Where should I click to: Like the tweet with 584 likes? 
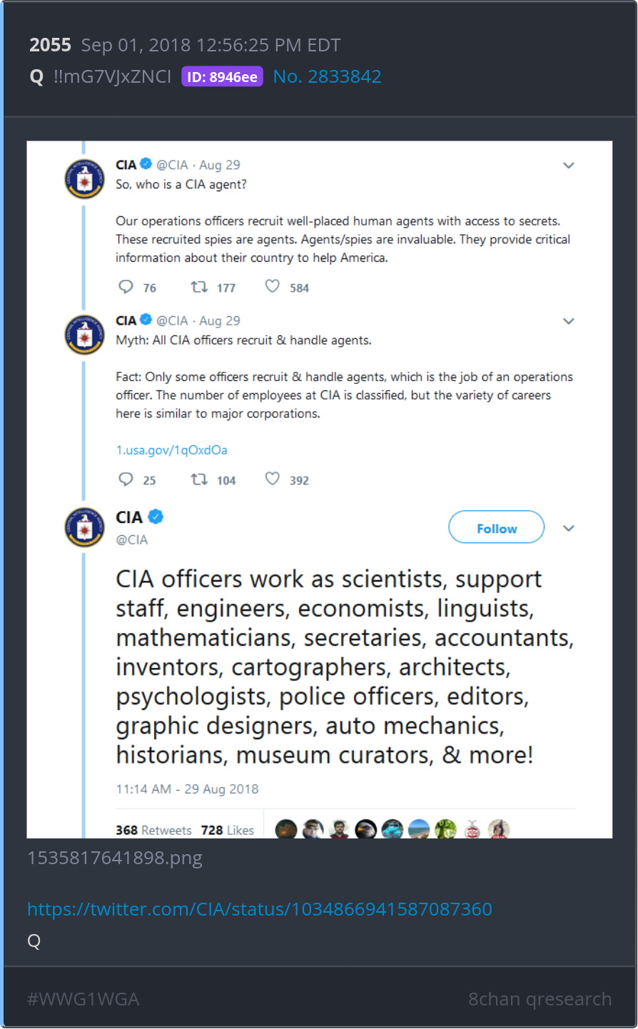tap(273, 286)
